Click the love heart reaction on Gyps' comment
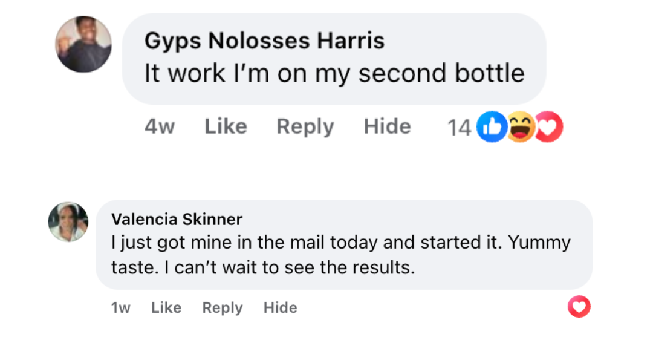The height and width of the screenshot is (363, 653). 548,126
